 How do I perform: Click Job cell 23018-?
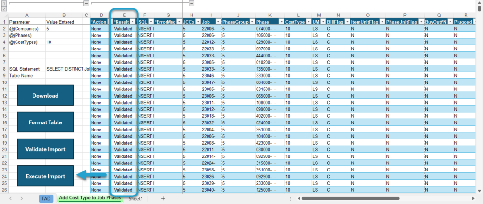coord(211,116)
